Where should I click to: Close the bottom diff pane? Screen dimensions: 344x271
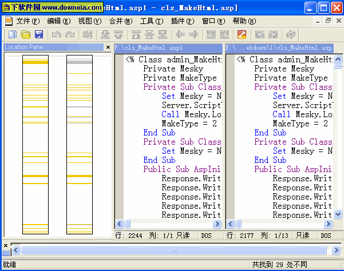pos(6,245)
